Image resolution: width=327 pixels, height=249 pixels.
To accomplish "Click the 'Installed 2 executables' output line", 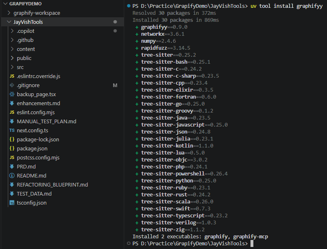I will point(200,237).
